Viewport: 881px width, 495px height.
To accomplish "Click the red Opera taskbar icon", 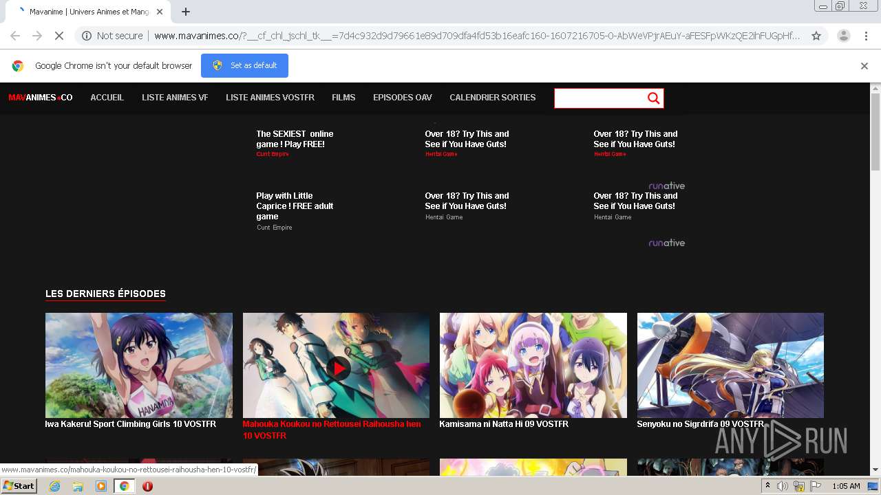I will coord(147,486).
